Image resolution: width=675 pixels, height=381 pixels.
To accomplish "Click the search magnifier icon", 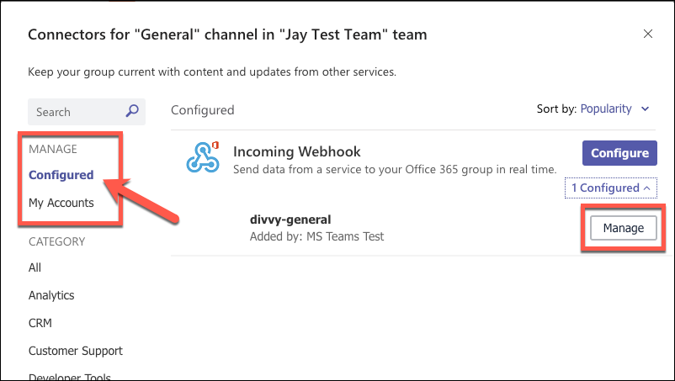I will (132, 111).
